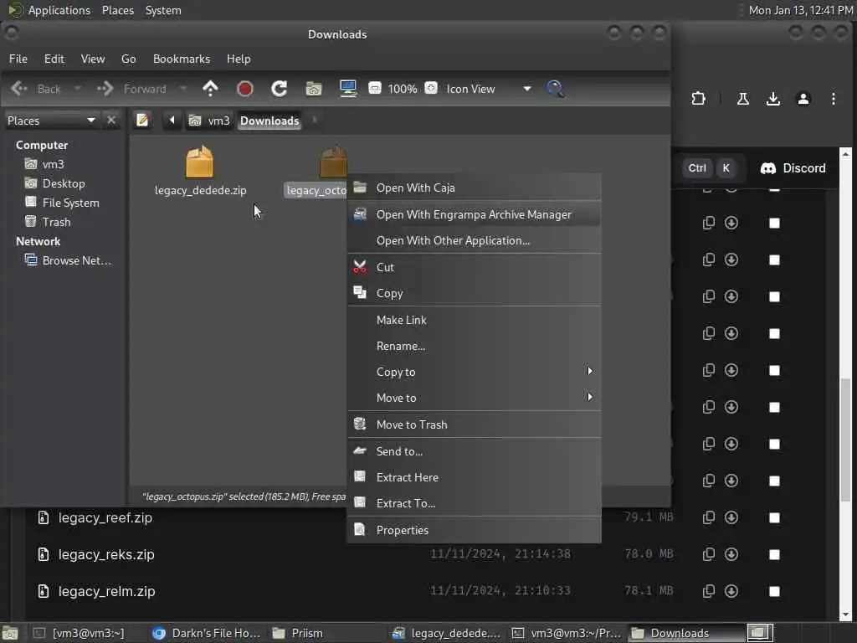
Task: Tick the checkbox for legacy_reef.zip
Action: coord(774,517)
